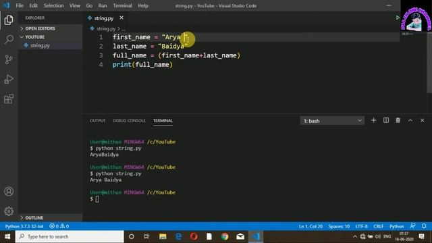Image resolution: width=432 pixels, height=243 pixels.
Task: Open the taskbar clock and date
Action: click(x=404, y=237)
